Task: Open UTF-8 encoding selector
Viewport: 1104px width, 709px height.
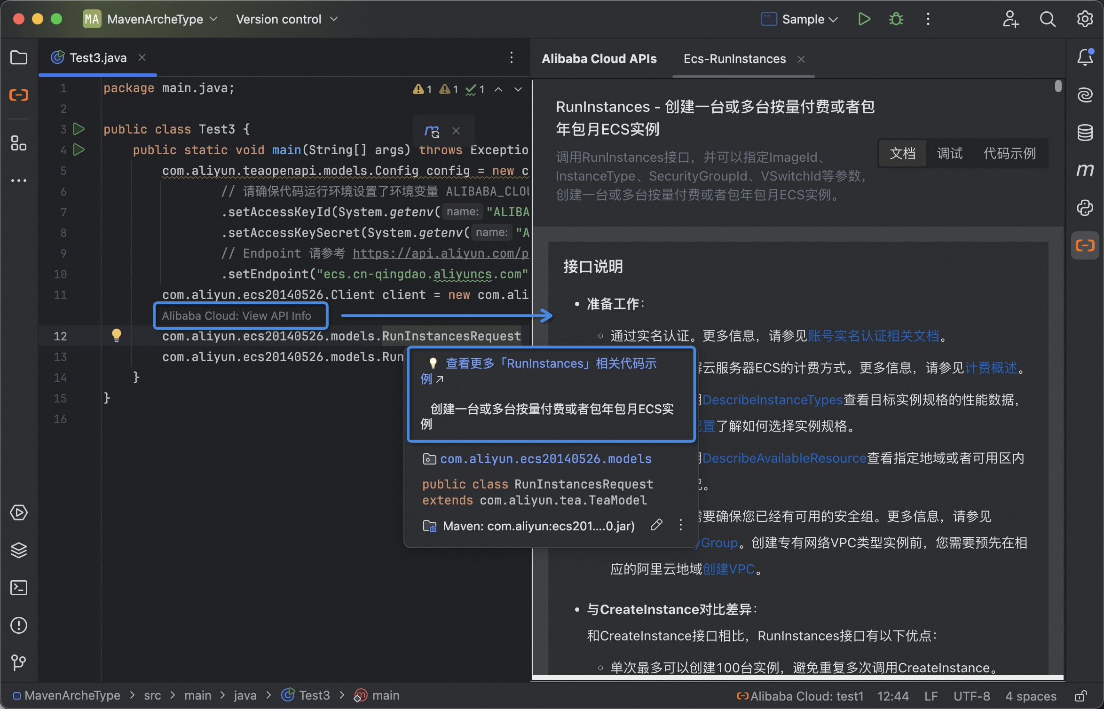Action: click(971, 696)
